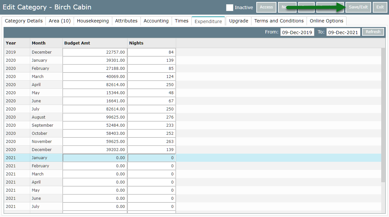Edit June 2021 budget amount field
Image resolution: width=389 pixels, height=217 pixels.
[x=95, y=198]
